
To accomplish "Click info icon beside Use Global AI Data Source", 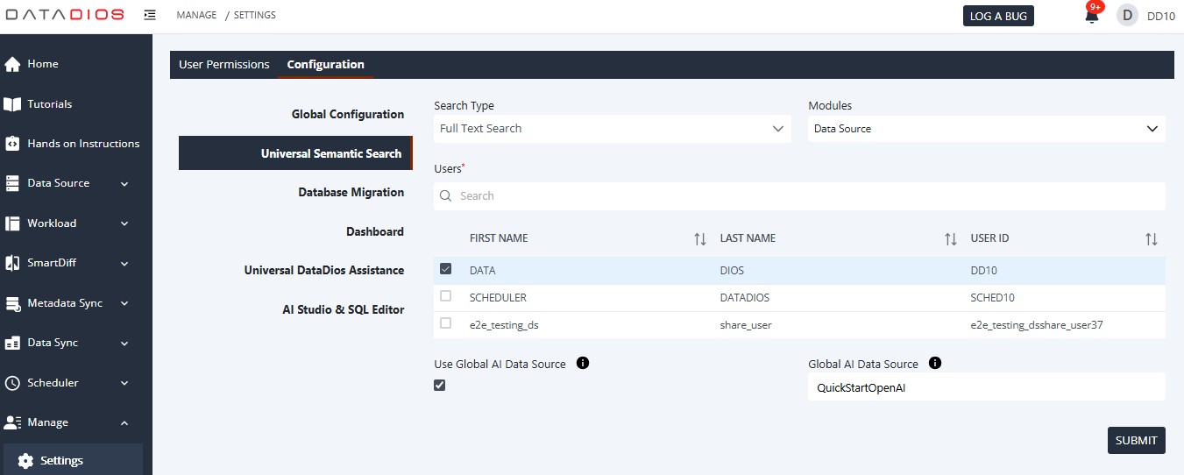I will (583, 363).
